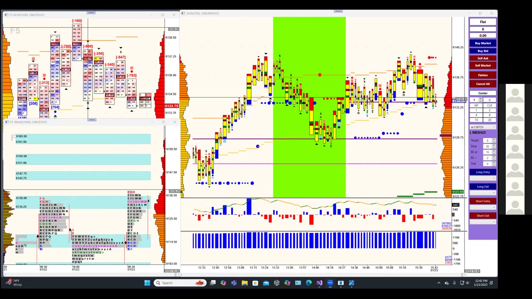532x299 pixels.
Task: Open Microsoft Edge from the taskbar
Action: tap(309, 283)
